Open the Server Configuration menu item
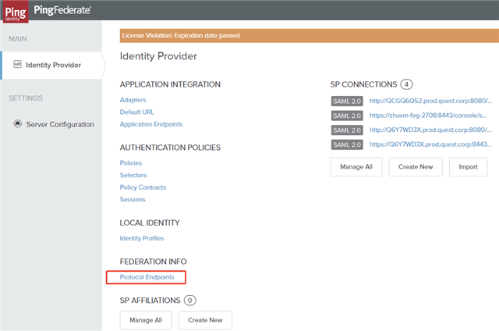This screenshot has width=499, height=331. pos(54,124)
